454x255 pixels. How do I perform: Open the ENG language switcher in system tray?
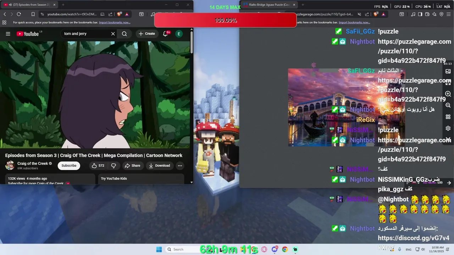click(409, 249)
